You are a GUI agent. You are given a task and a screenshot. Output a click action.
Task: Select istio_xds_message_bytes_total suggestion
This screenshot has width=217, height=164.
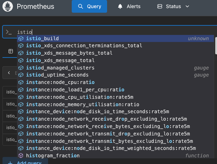[x=116, y=53]
